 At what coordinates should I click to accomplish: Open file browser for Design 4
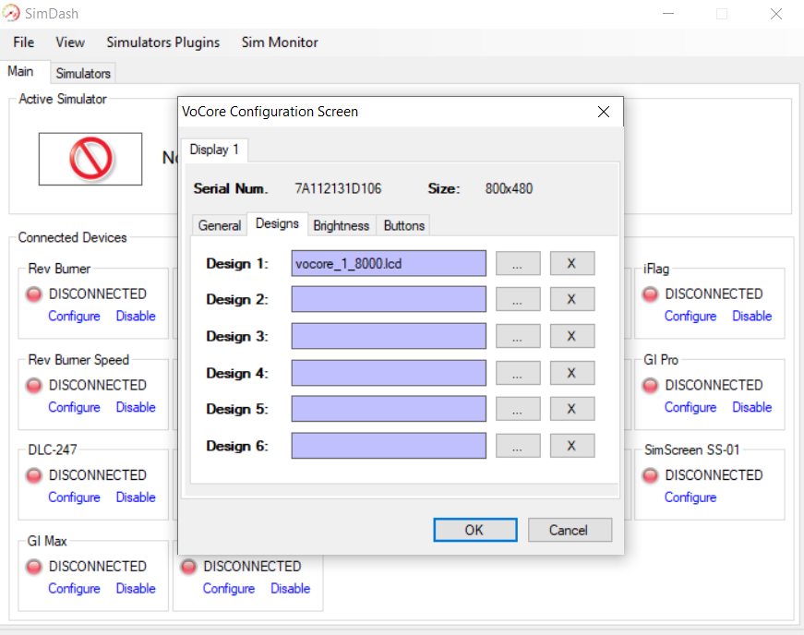(518, 373)
